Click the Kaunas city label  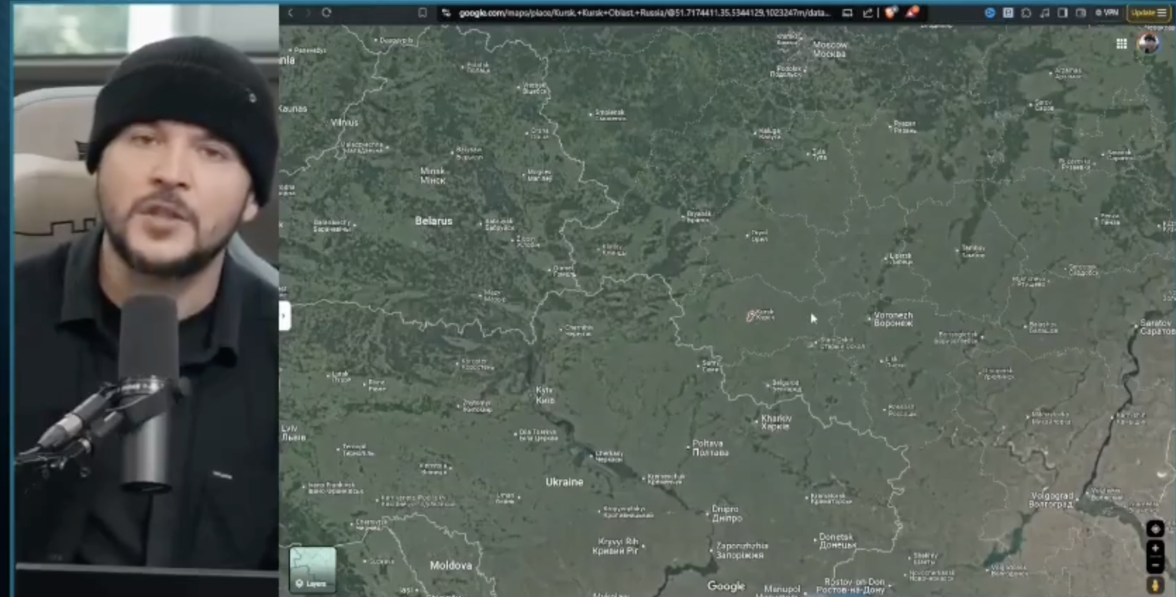point(294,108)
